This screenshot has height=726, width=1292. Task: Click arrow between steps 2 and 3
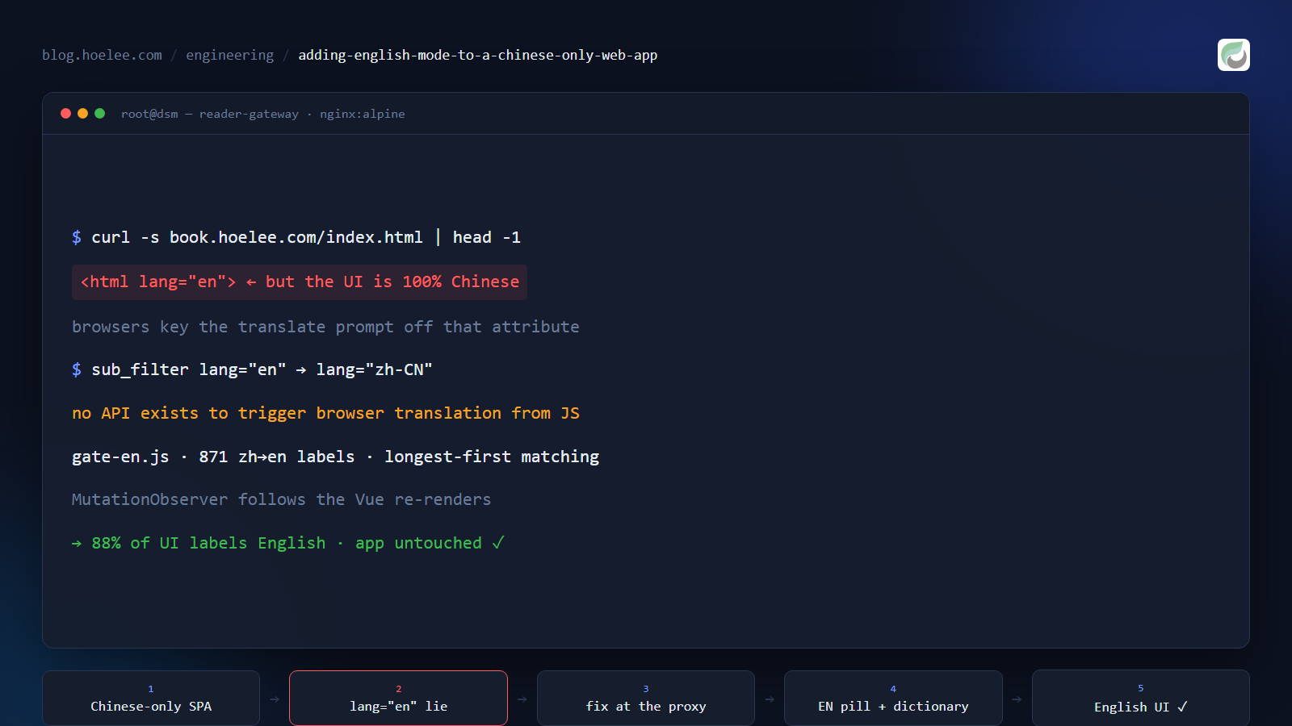[x=522, y=699]
